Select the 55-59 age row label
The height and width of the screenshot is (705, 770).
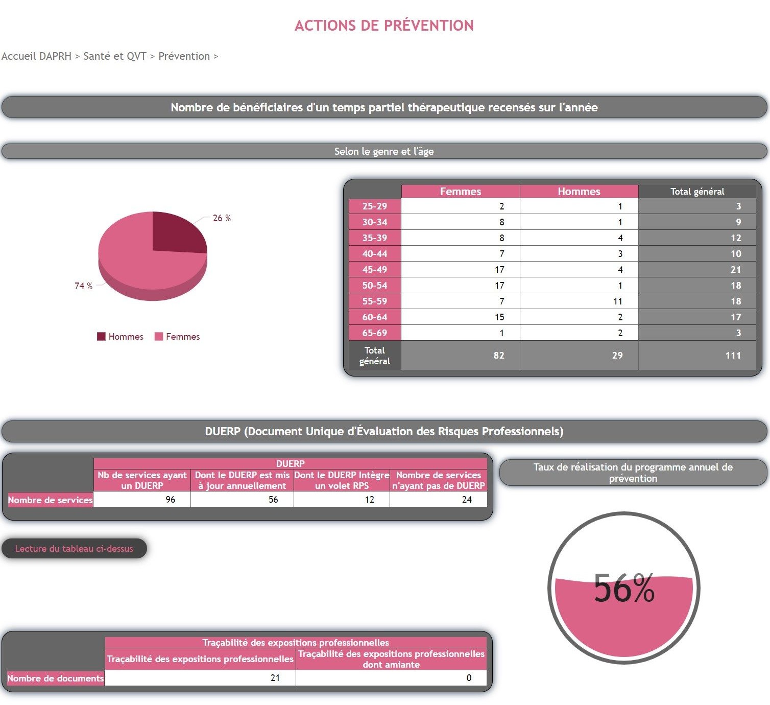click(x=374, y=301)
